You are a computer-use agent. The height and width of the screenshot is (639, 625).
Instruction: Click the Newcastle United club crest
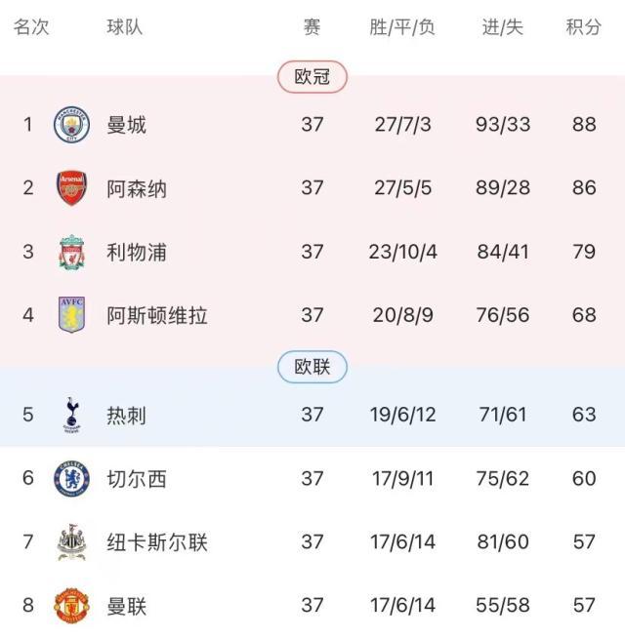point(72,542)
